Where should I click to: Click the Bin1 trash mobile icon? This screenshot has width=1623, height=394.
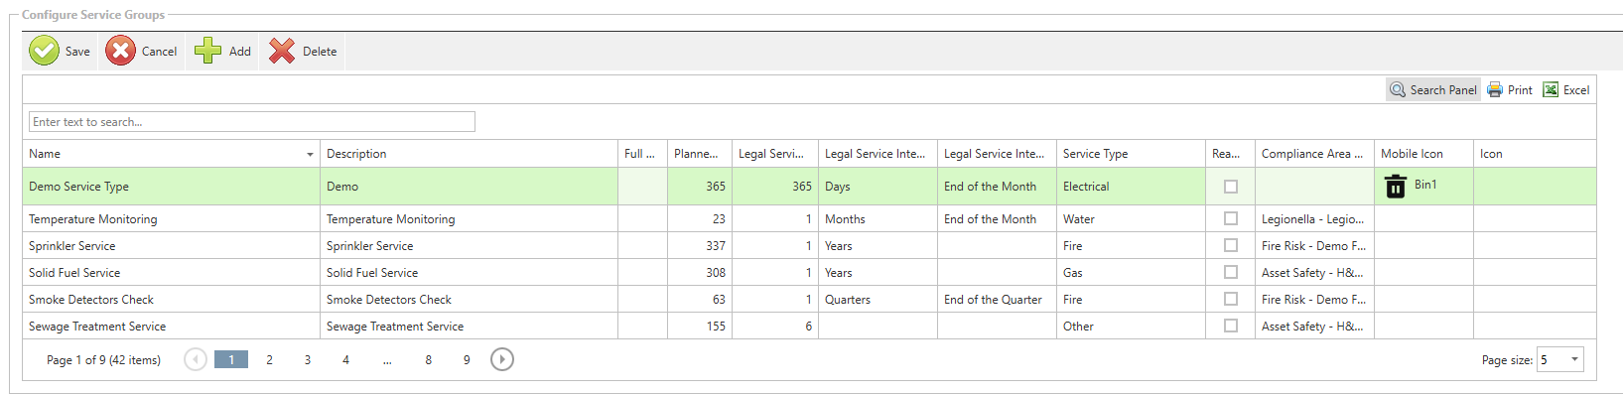pyautogui.click(x=1396, y=186)
